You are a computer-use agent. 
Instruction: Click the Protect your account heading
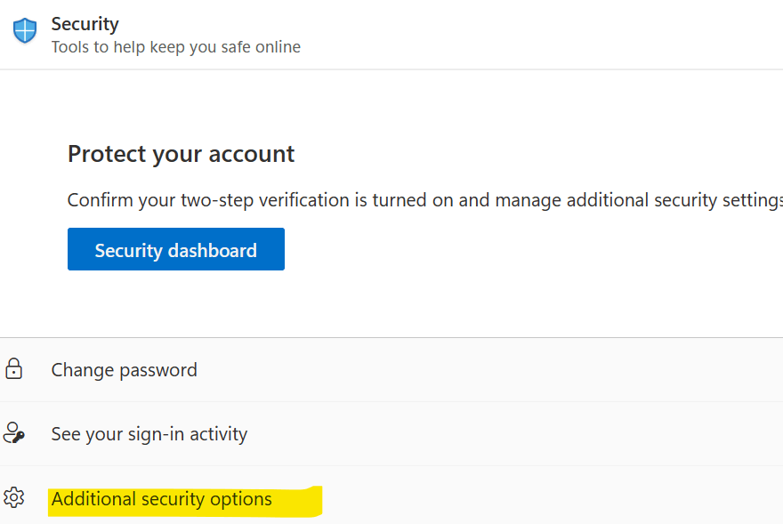(181, 154)
